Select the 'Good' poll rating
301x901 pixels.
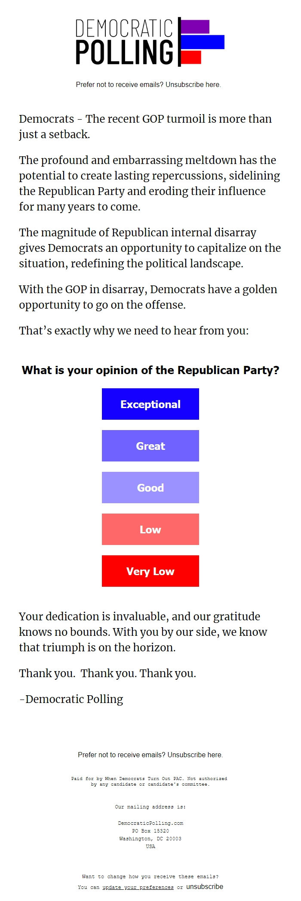point(150,488)
